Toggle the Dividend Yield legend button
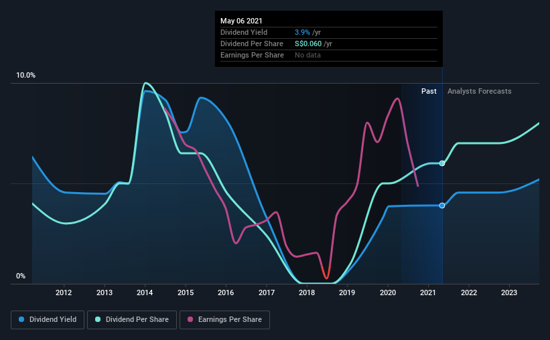 [48, 320]
